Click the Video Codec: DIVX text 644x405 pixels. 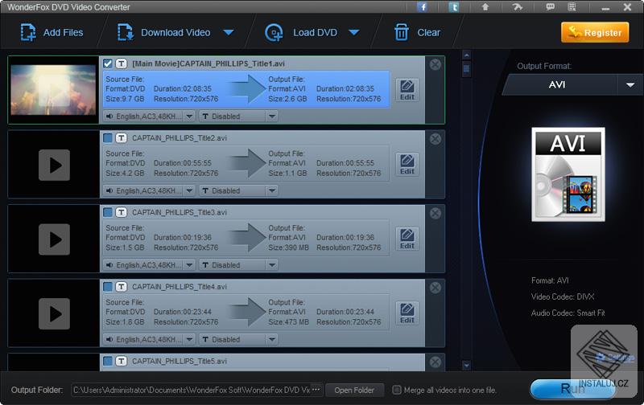(x=562, y=297)
